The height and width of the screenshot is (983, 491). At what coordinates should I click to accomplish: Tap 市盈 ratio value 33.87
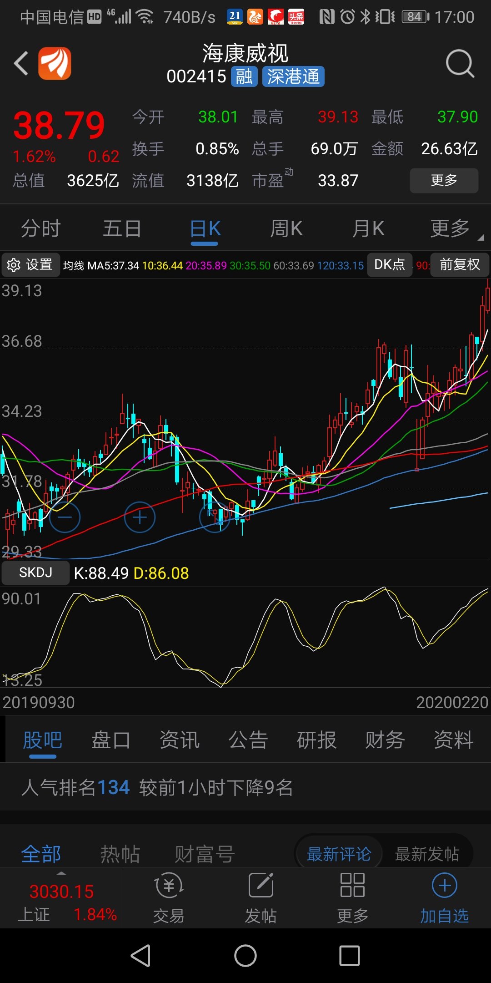(338, 181)
